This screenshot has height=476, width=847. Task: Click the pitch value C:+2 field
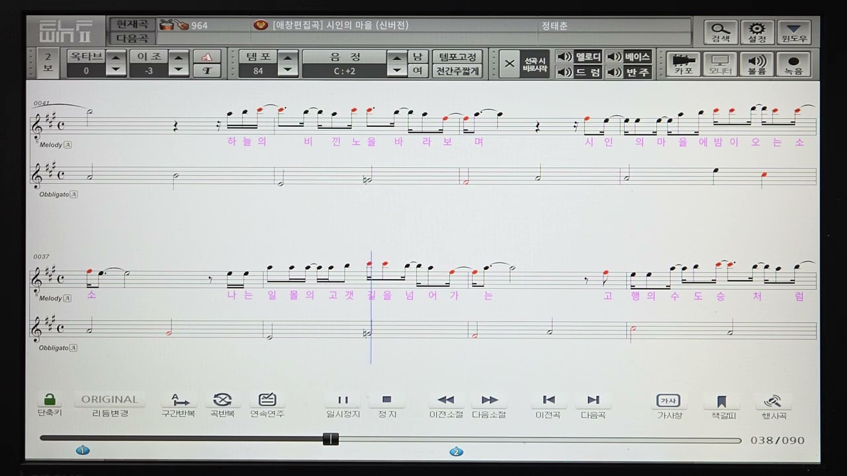click(x=344, y=71)
